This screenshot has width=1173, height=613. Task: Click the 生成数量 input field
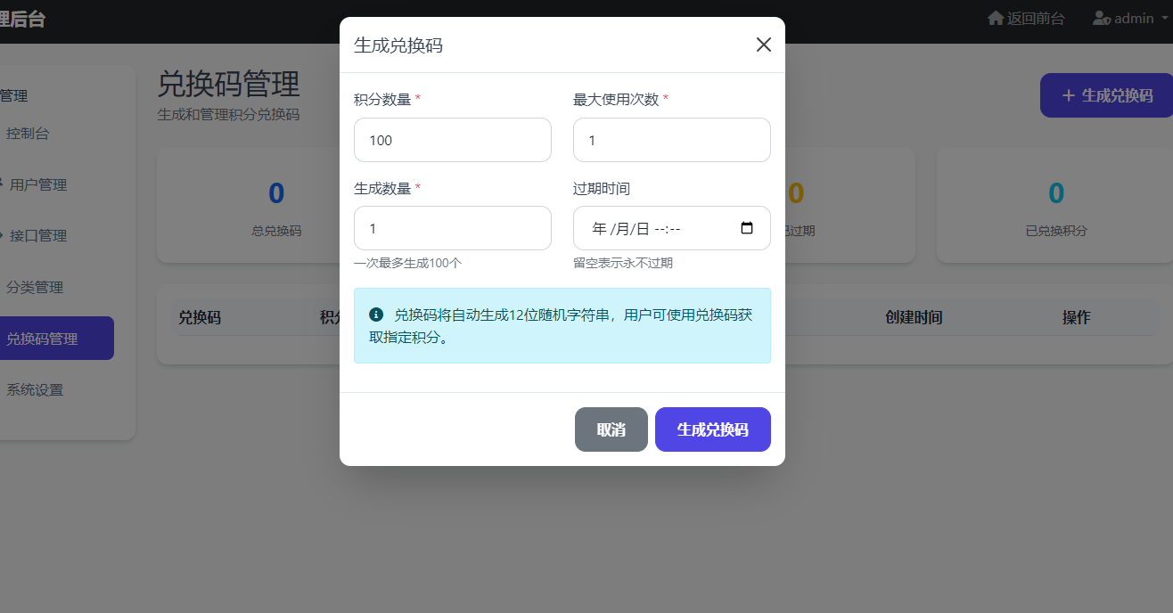(x=452, y=228)
